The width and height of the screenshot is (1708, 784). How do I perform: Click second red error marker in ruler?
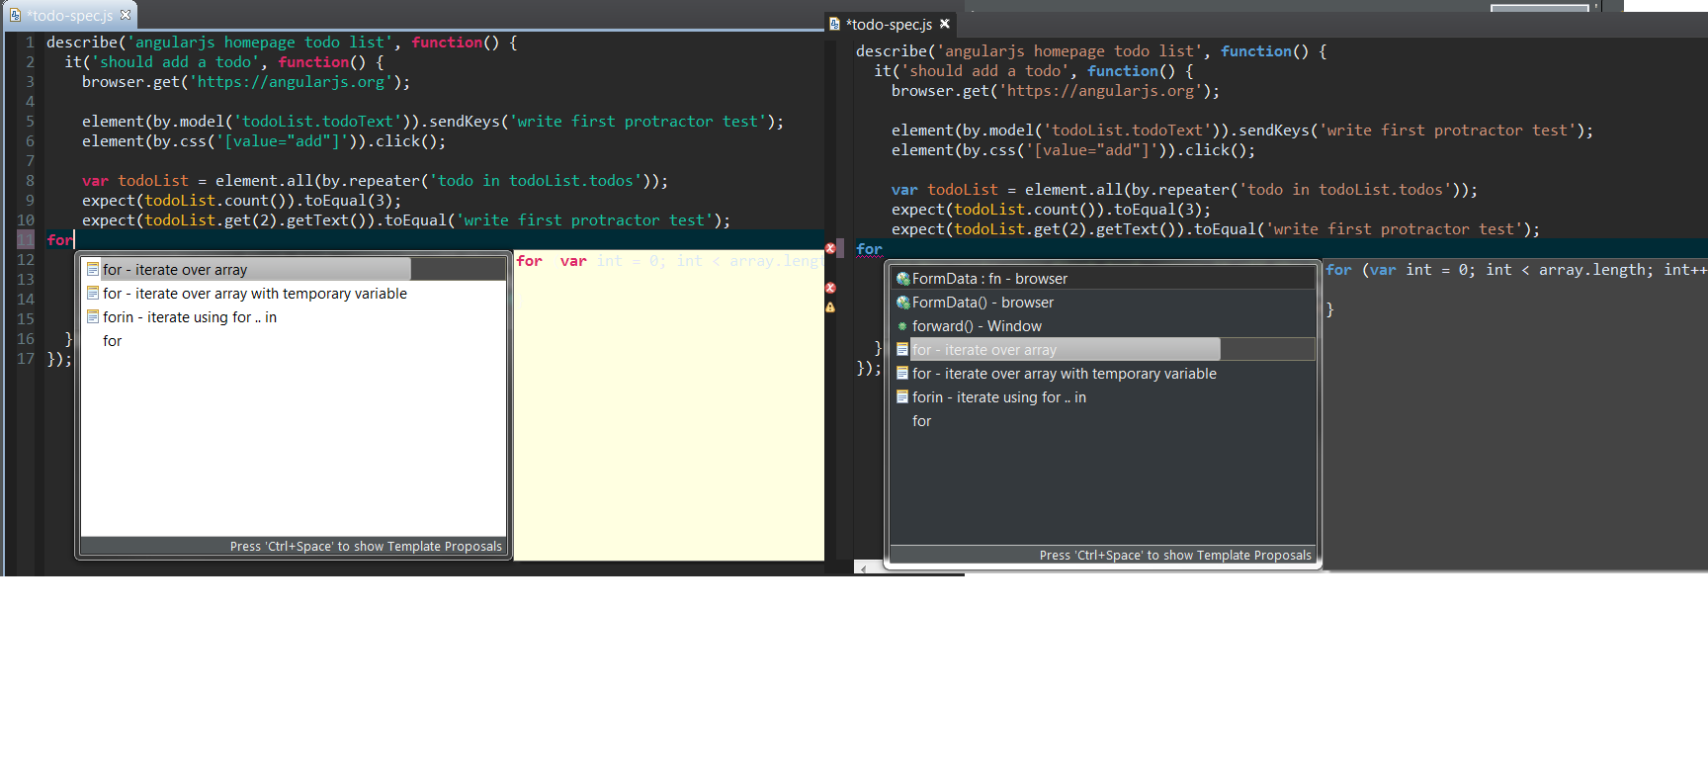click(x=830, y=288)
